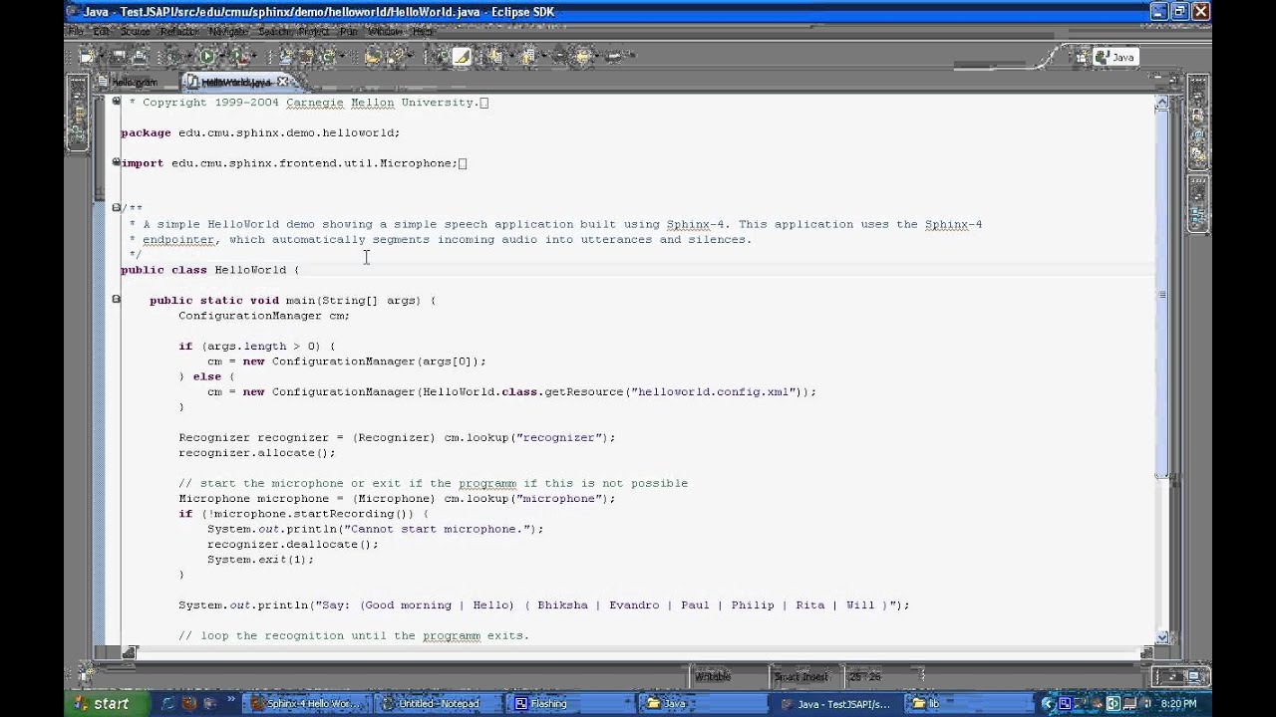Click the horizontal scrollbar right arrow
Image resolution: width=1276 pixels, height=717 pixels.
tap(1146, 653)
